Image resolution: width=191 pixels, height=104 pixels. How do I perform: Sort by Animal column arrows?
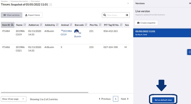(71, 25)
